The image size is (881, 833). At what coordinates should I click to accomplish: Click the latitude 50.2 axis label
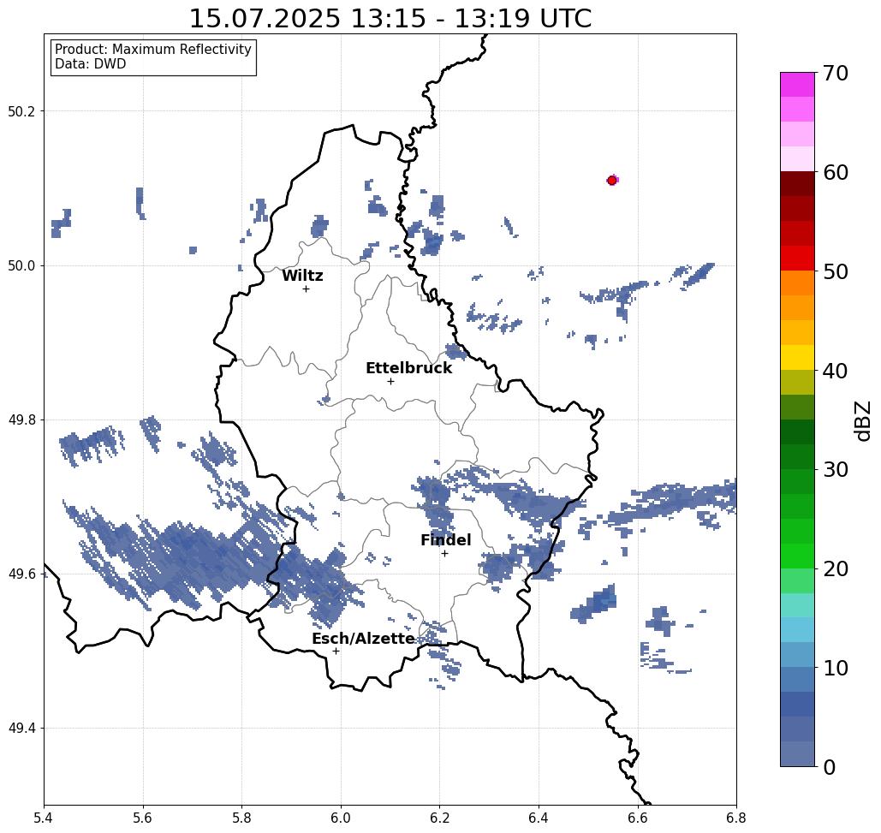(x=21, y=111)
